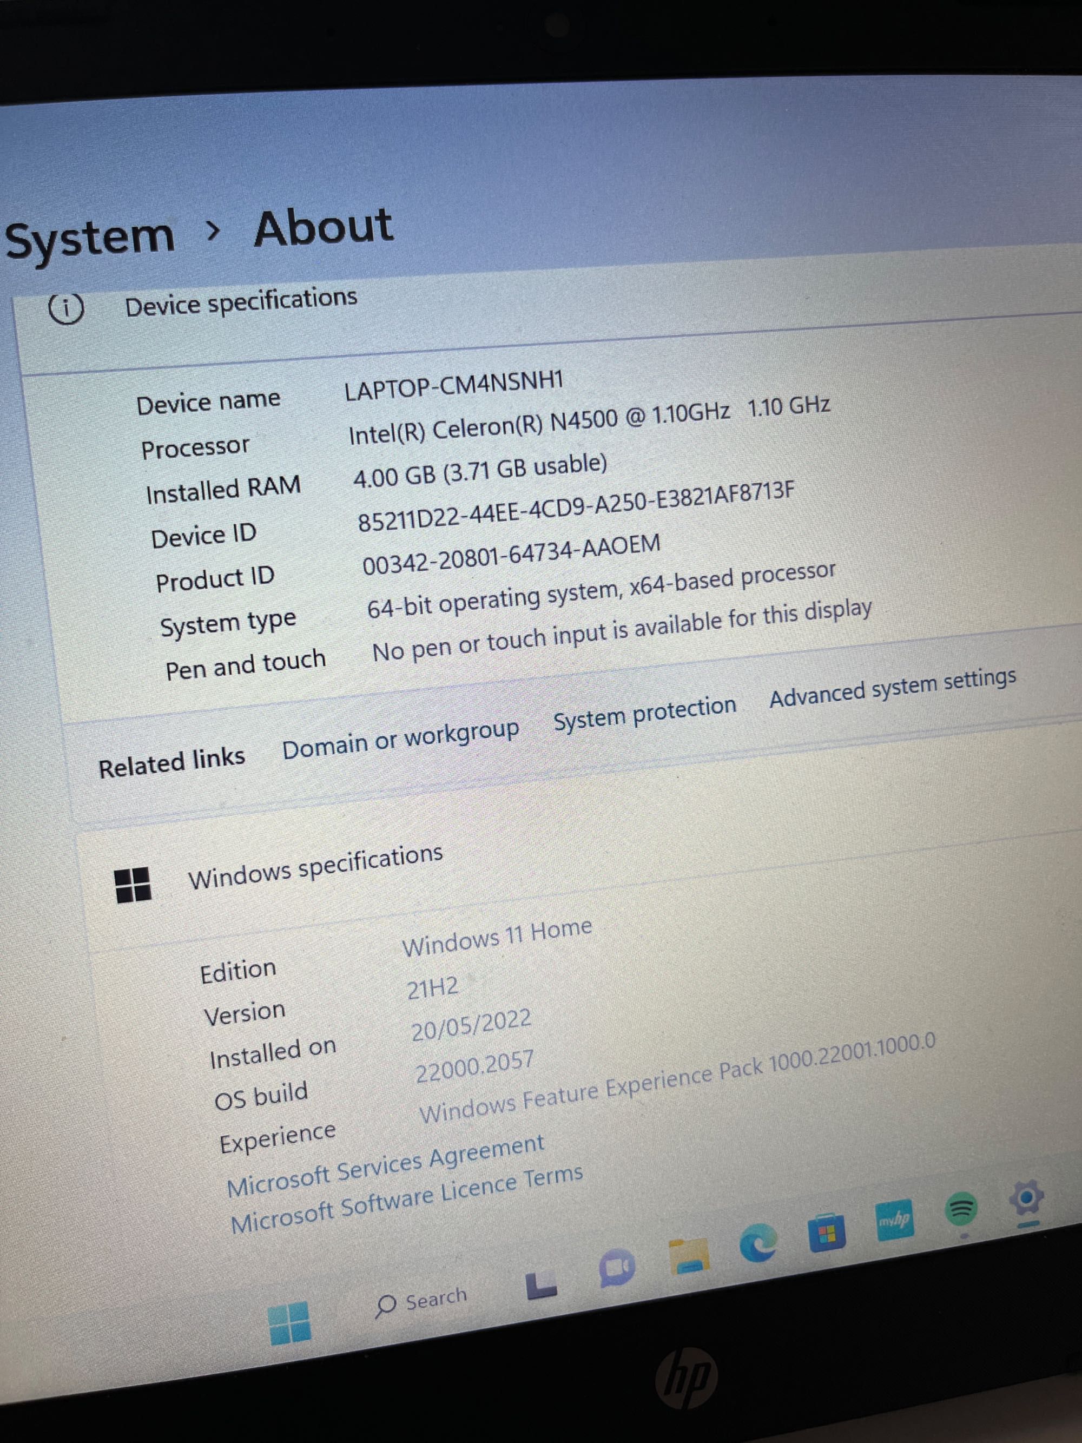Open Domain or workgroup link
1082x1443 pixels.
[400, 739]
